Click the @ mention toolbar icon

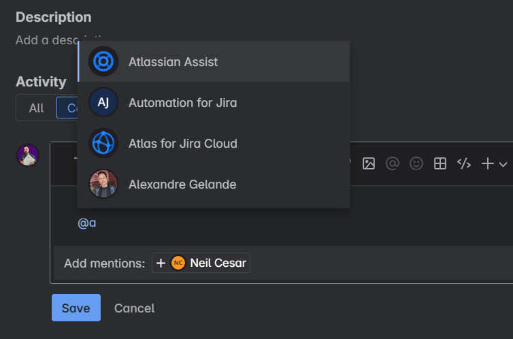coord(392,163)
